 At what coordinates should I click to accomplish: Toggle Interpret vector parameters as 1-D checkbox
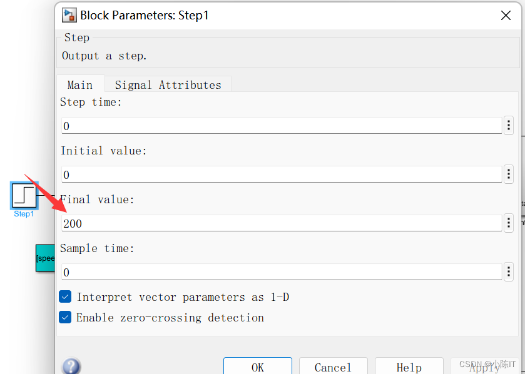pos(65,296)
